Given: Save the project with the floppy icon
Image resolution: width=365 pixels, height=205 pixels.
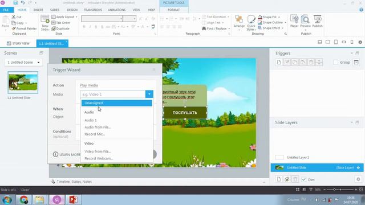Looking at the screenshot, I should coord(15,3).
